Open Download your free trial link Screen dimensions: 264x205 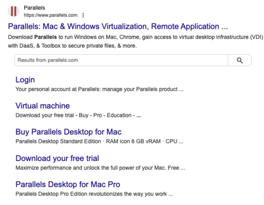tap(57, 158)
